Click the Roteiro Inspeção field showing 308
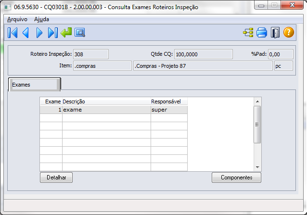The image size is (307, 215). (91, 54)
